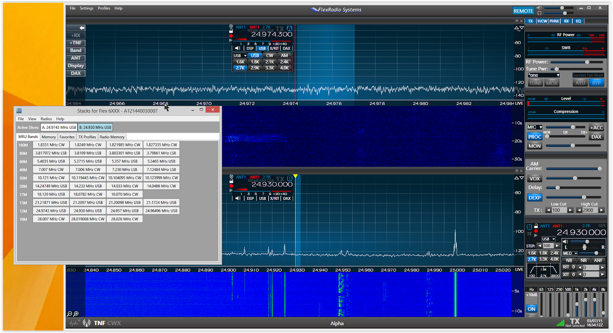Open the transmit profile dropdown
Image resolution: width=613 pixels, height=333 pixels.
(x=544, y=75)
